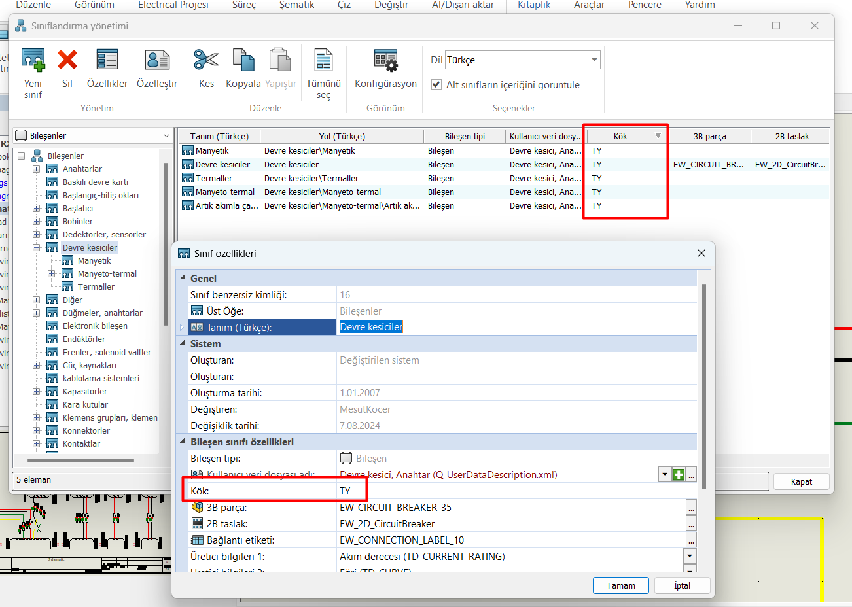Screen dimensions: 852x607
Task: Click the Kapat button
Action: tap(801, 481)
